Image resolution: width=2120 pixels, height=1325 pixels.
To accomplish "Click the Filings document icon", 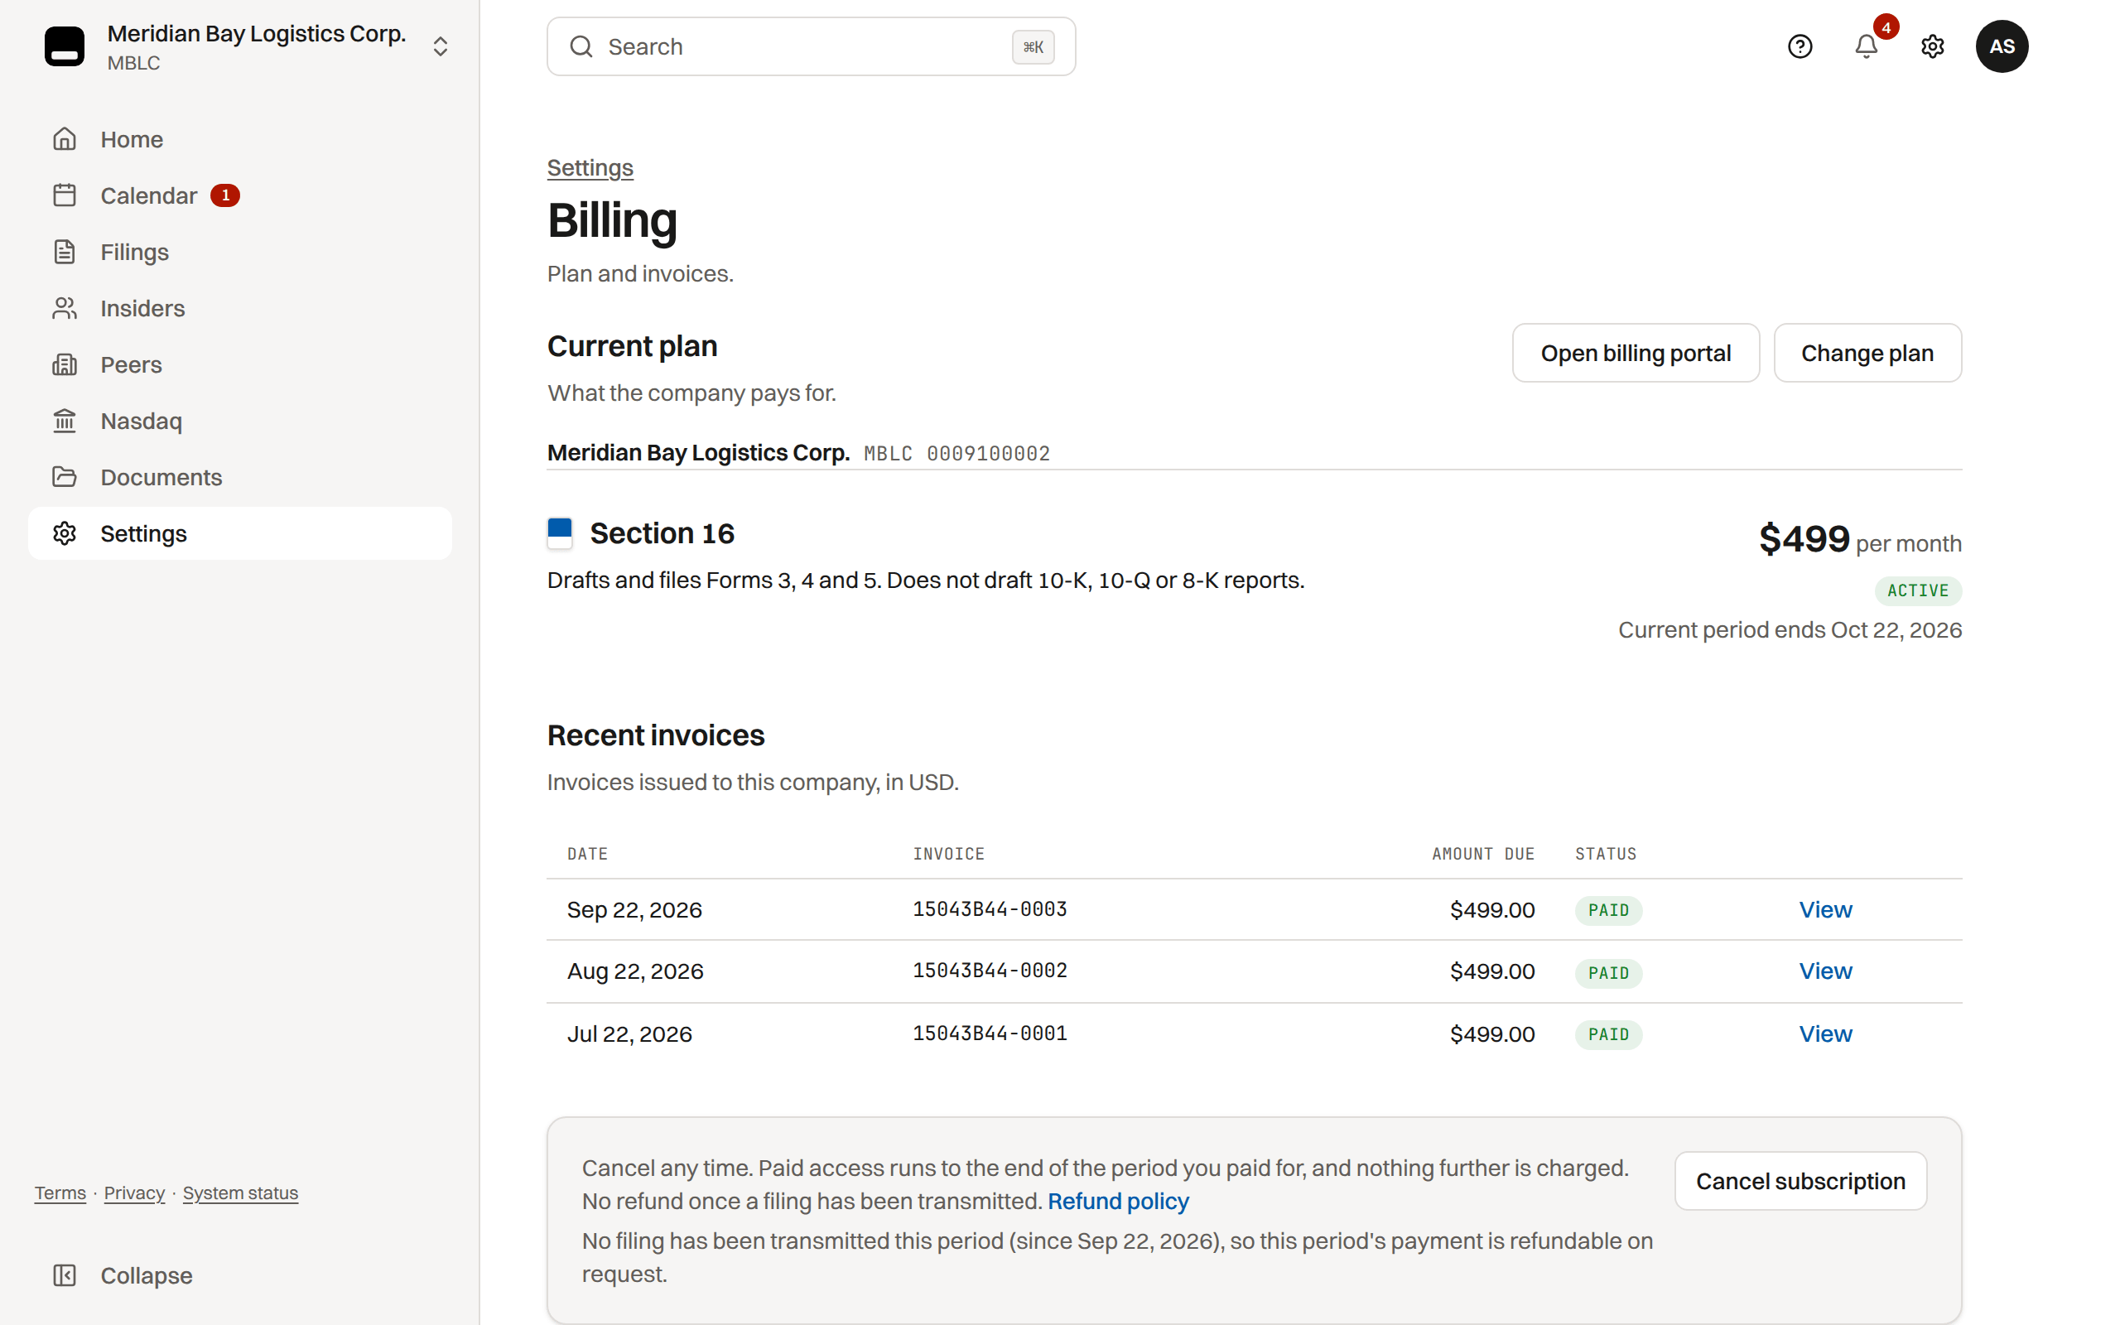I will pyautogui.click(x=65, y=252).
